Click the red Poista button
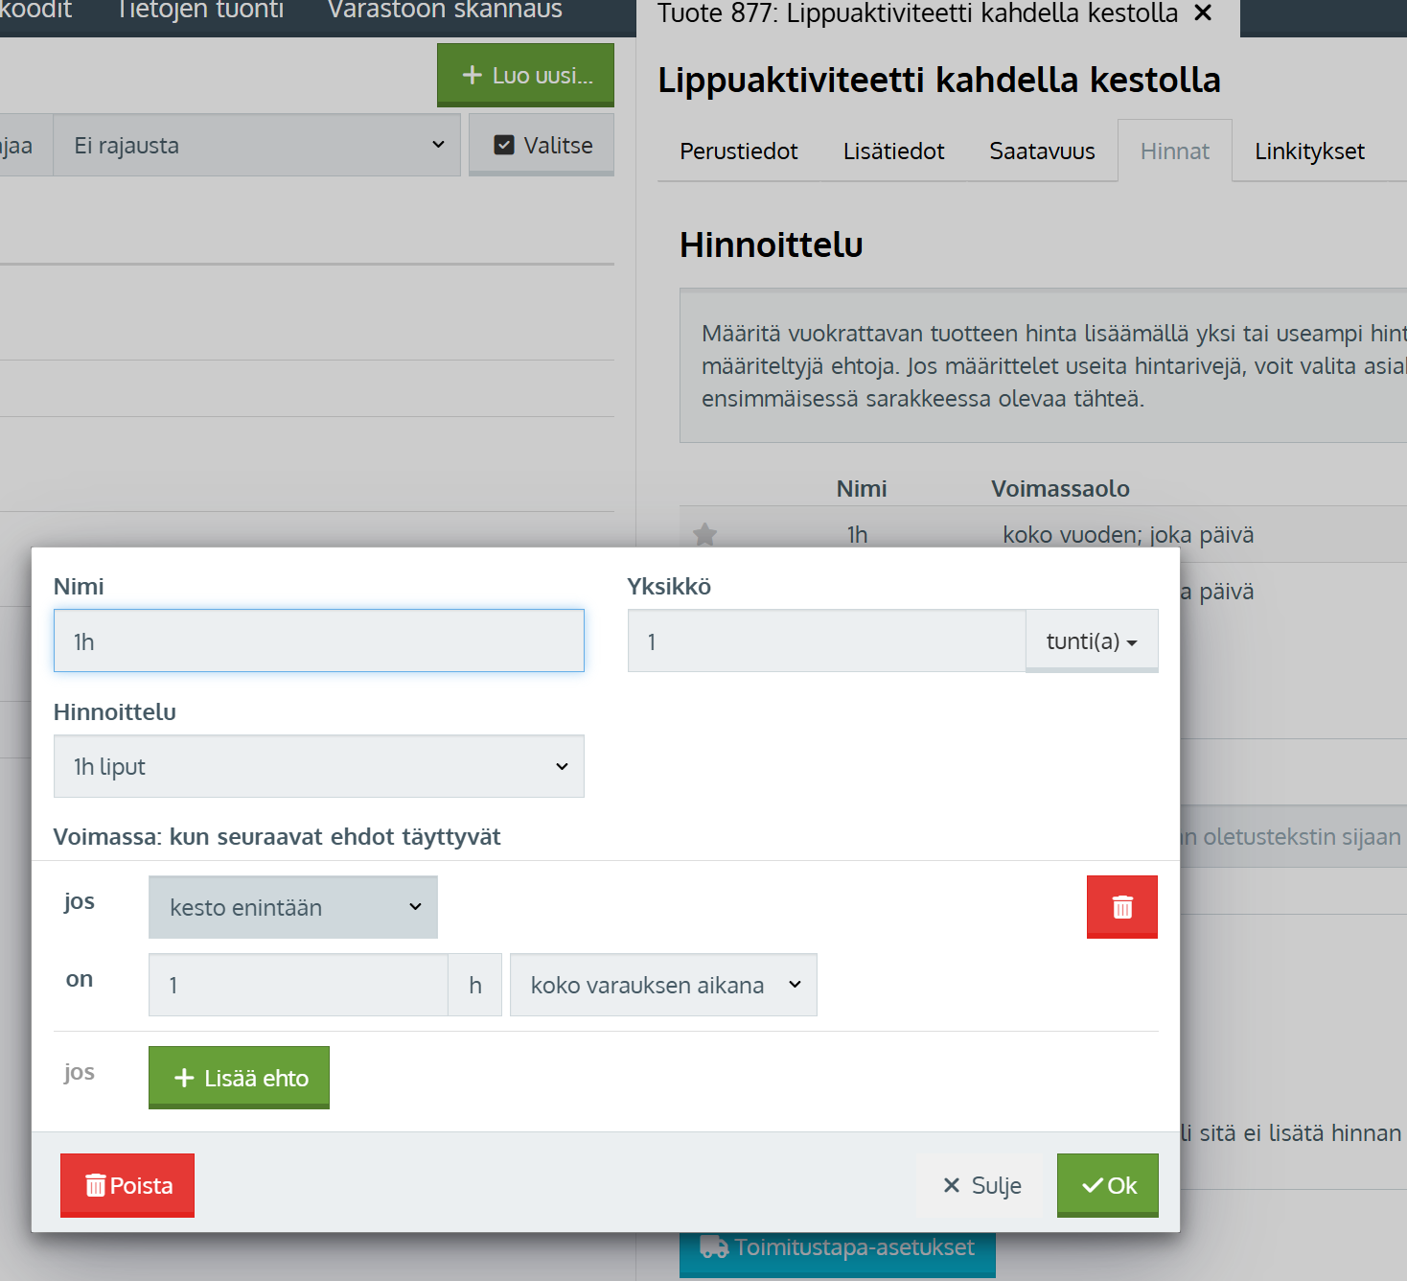Image resolution: width=1407 pixels, height=1281 pixels. pyautogui.click(x=127, y=1185)
